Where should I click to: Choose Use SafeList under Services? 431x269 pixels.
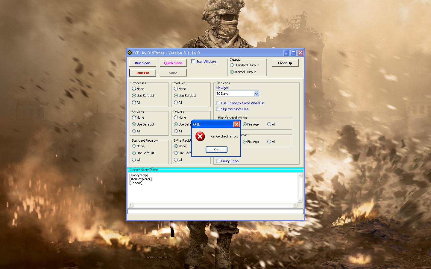[x=134, y=124]
